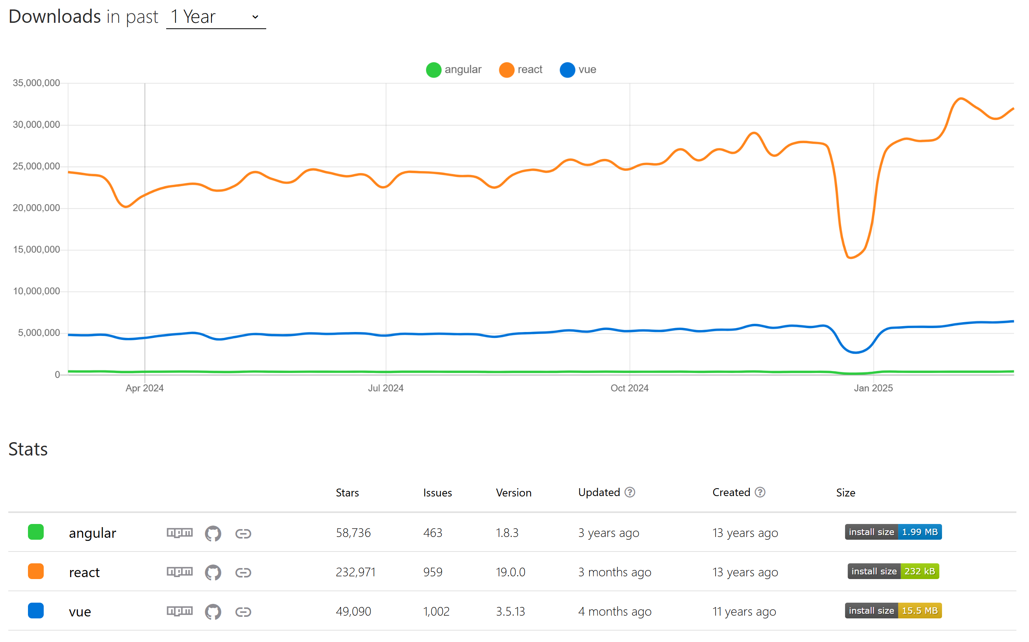Viewport: 1029px width, 642px height.
Task: Click angular updated '3 years ago'
Action: (x=609, y=533)
